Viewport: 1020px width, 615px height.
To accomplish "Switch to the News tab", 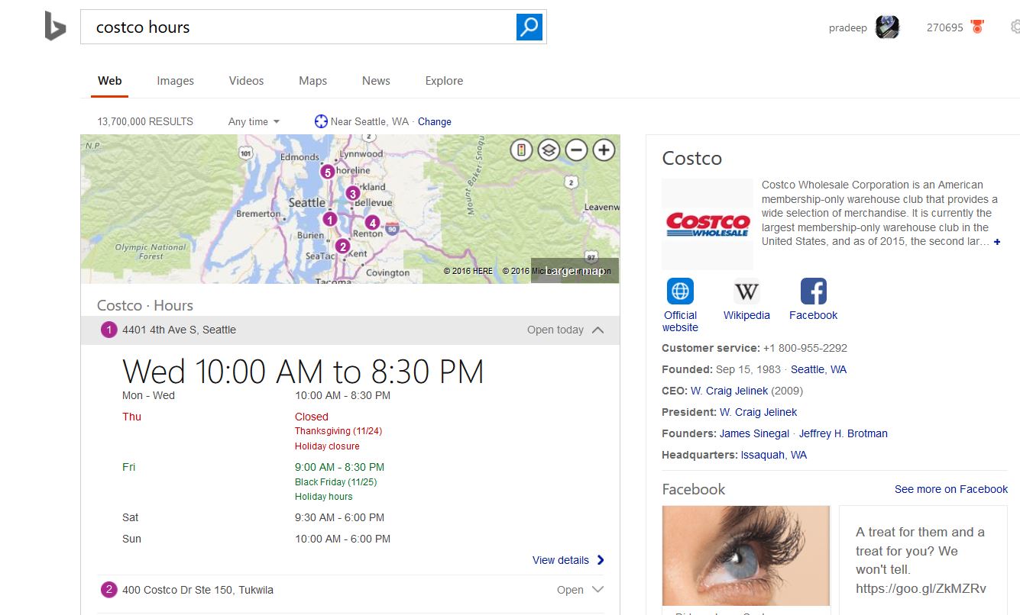I will [x=376, y=81].
